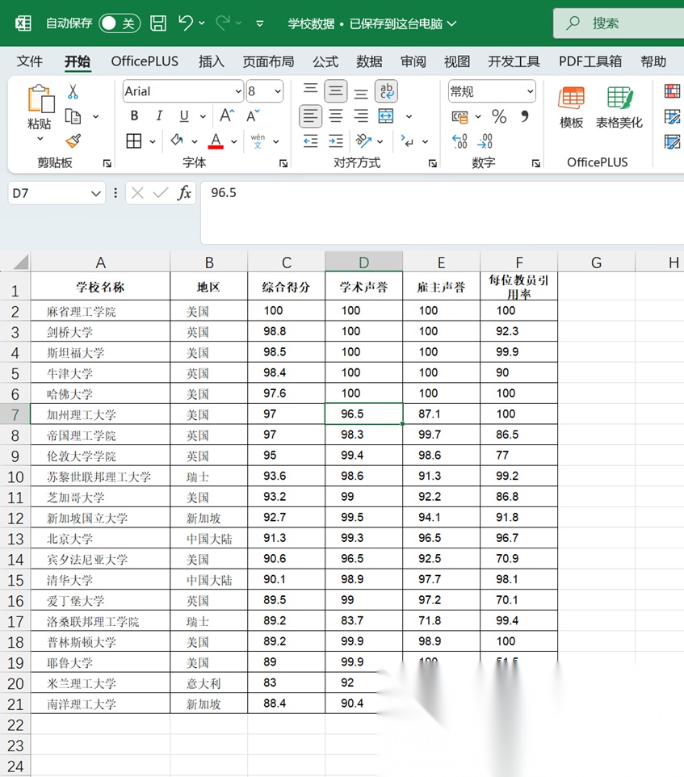Align text to bottom
The width and height of the screenshot is (684, 777).
[x=361, y=92]
